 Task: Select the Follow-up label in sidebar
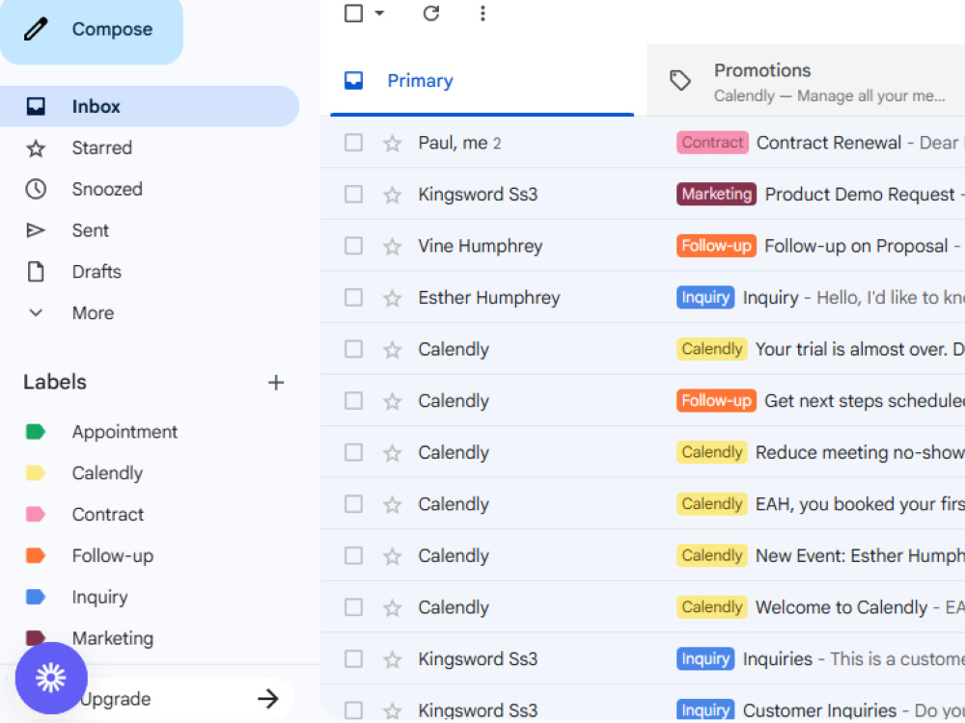[113, 555]
